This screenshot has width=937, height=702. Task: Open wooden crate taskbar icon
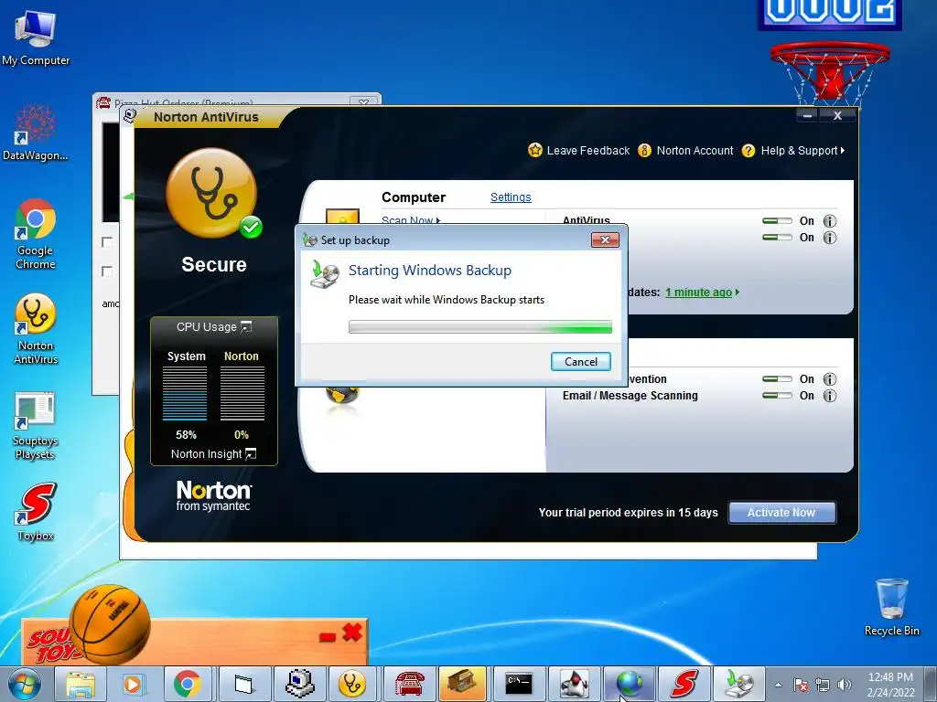(463, 684)
